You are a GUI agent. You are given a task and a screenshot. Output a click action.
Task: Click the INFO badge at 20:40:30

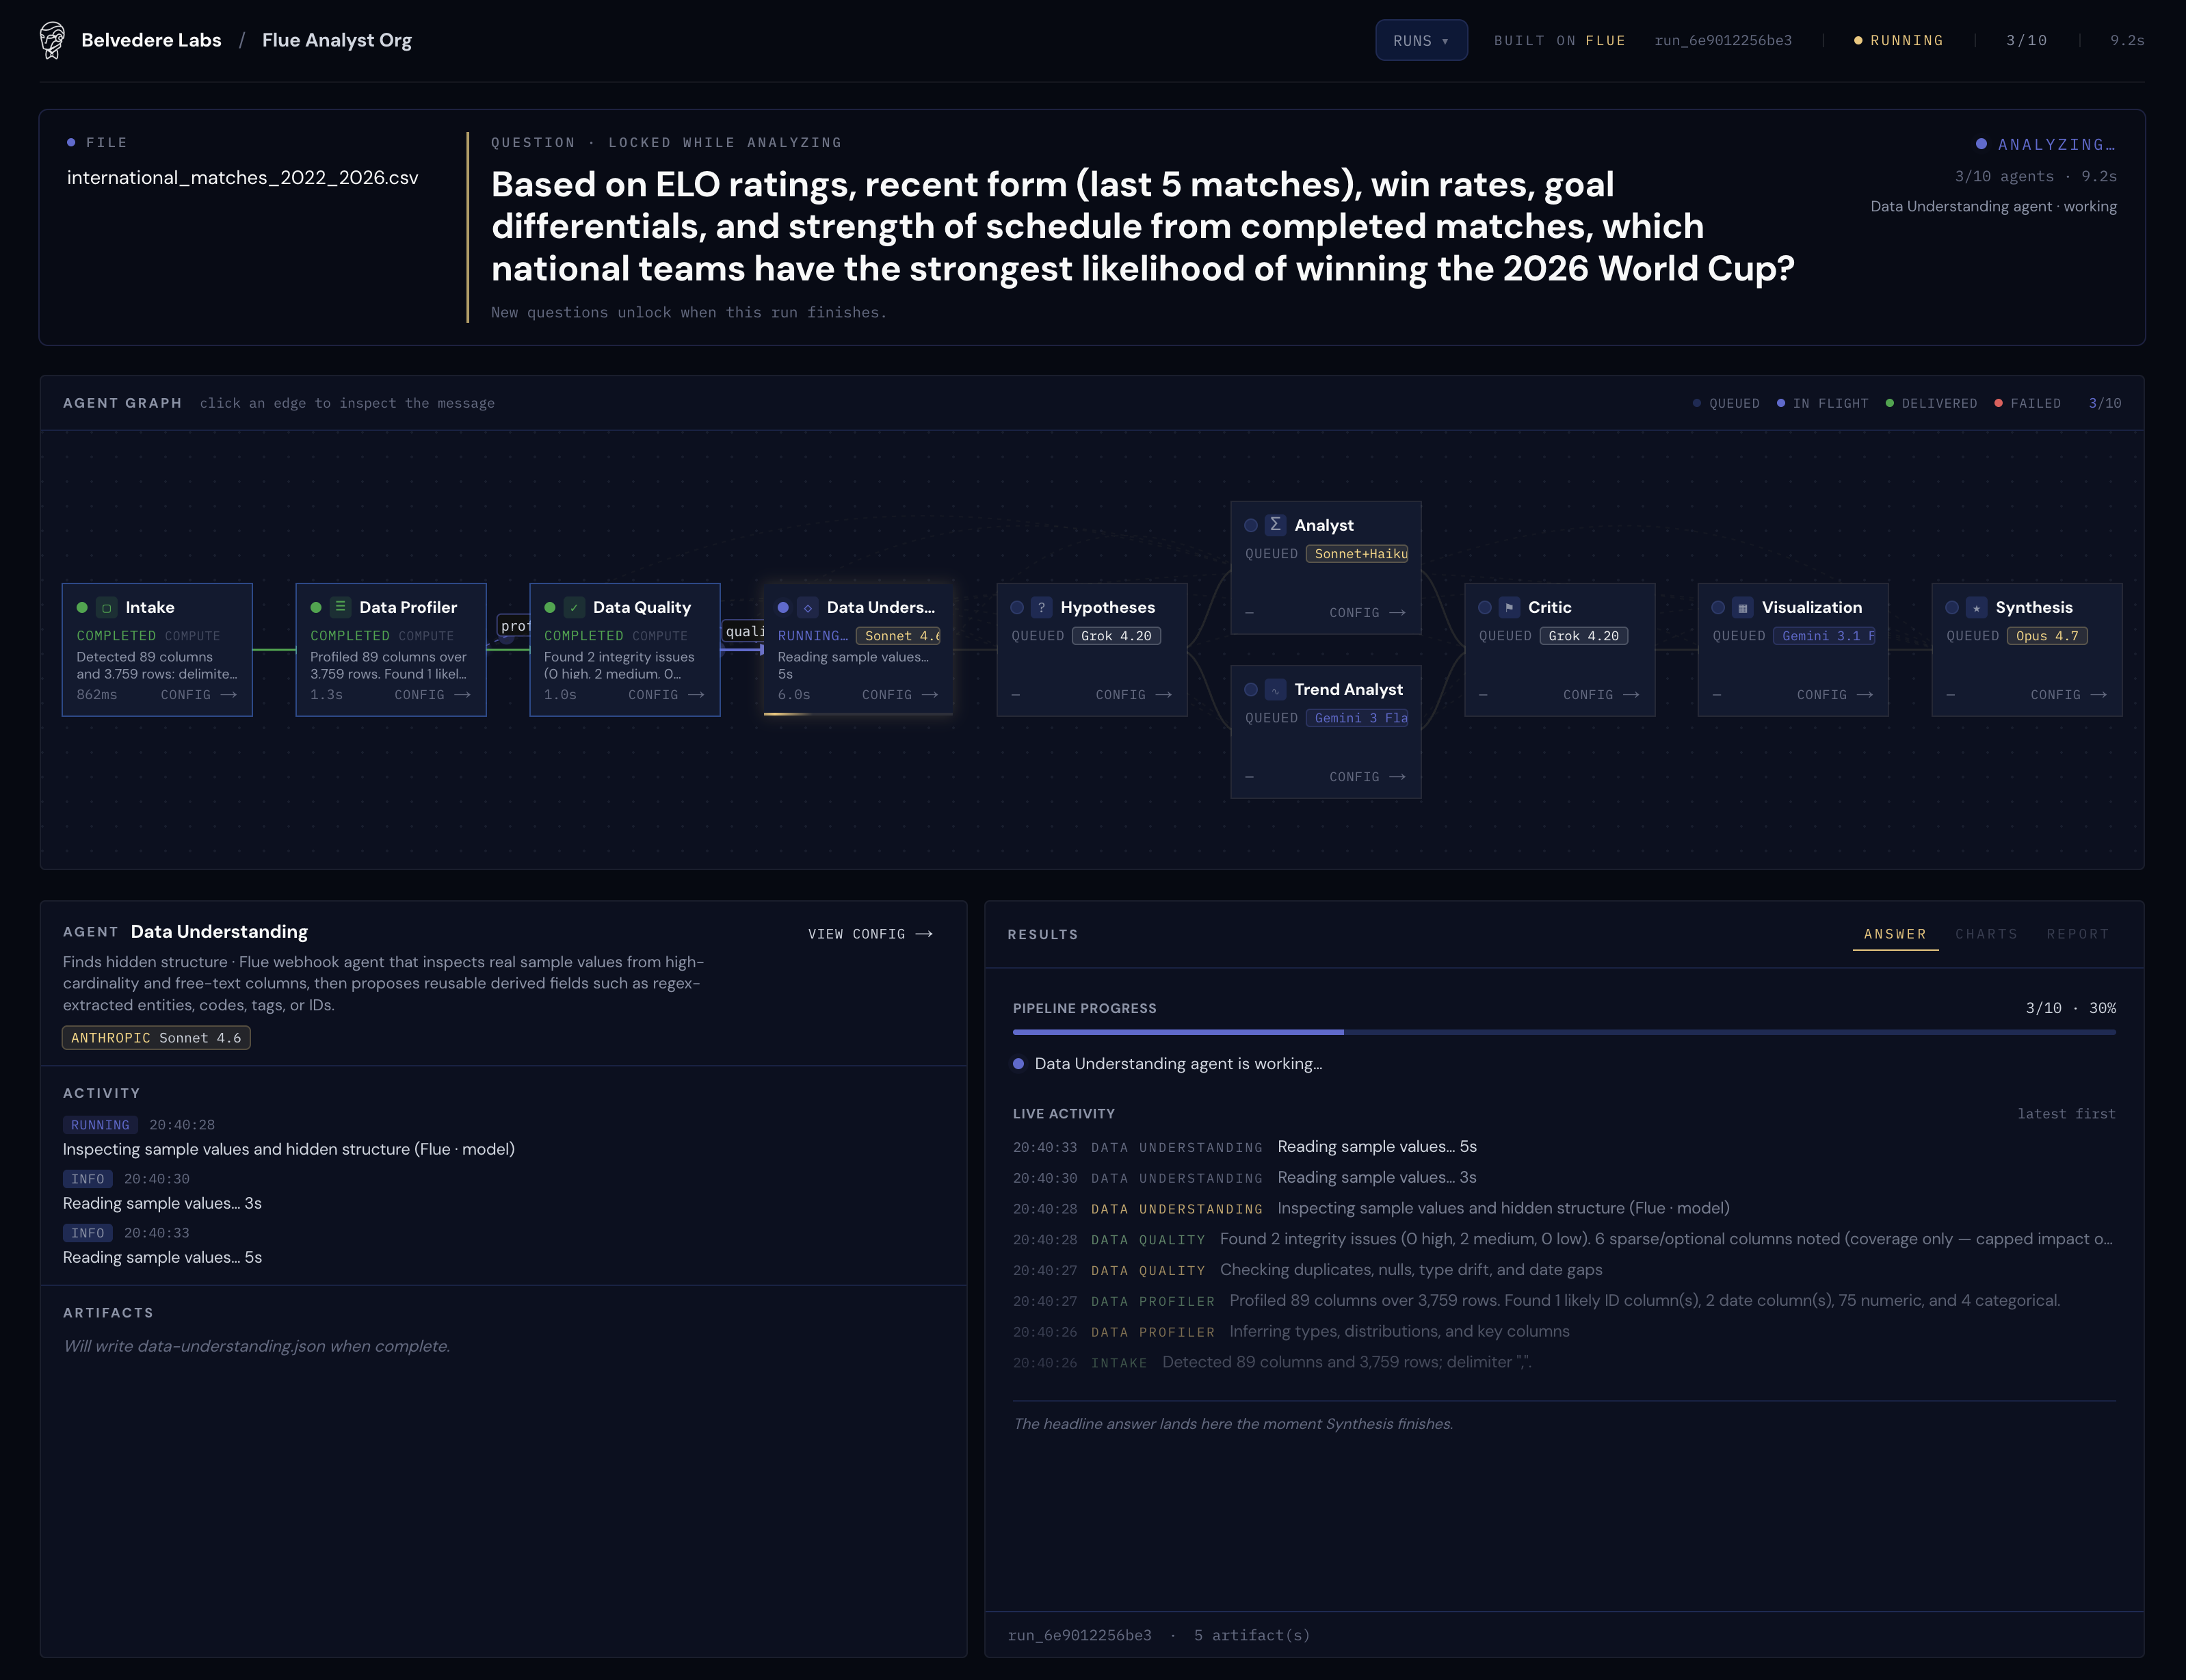point(87,1179)
